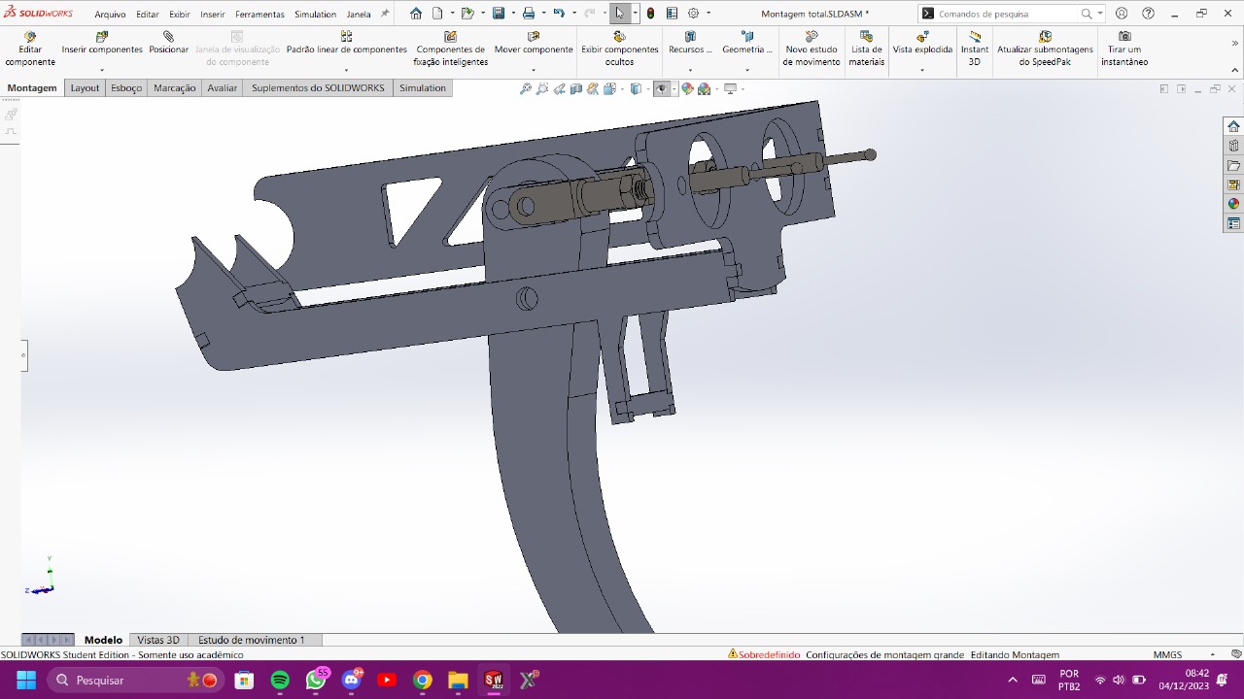Toggle Exibir componentes ocultos
The height and width of the screenshot is (699, 1244).
click(619, 49)
